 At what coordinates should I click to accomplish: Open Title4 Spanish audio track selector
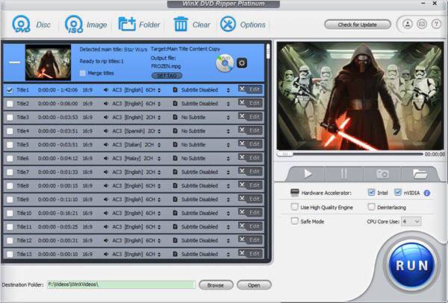[159, 131]
